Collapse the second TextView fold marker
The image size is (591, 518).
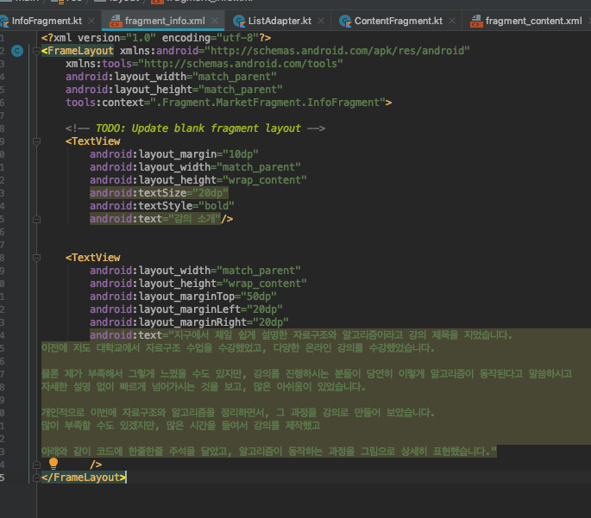36,258
